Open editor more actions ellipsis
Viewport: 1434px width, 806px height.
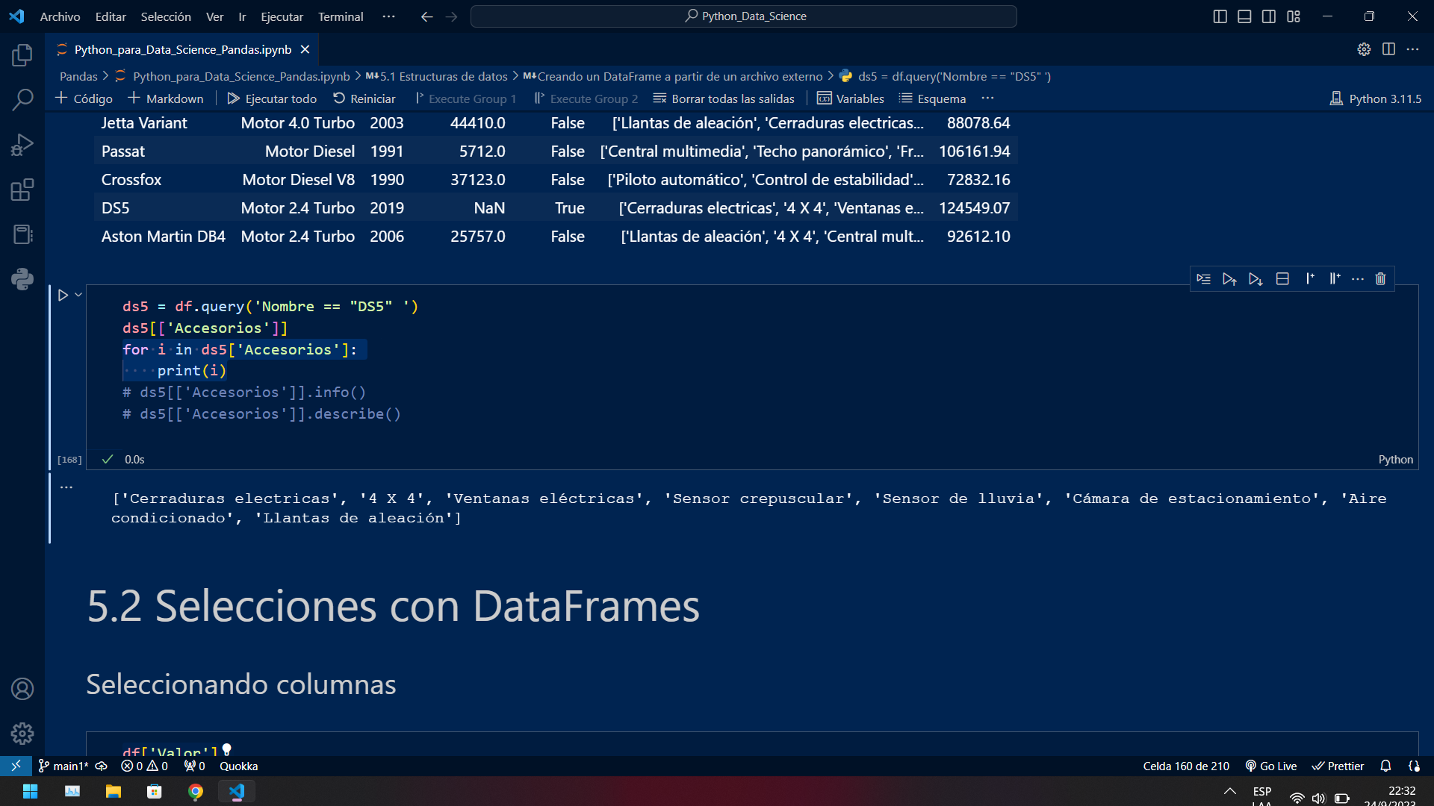point(1412,49)
